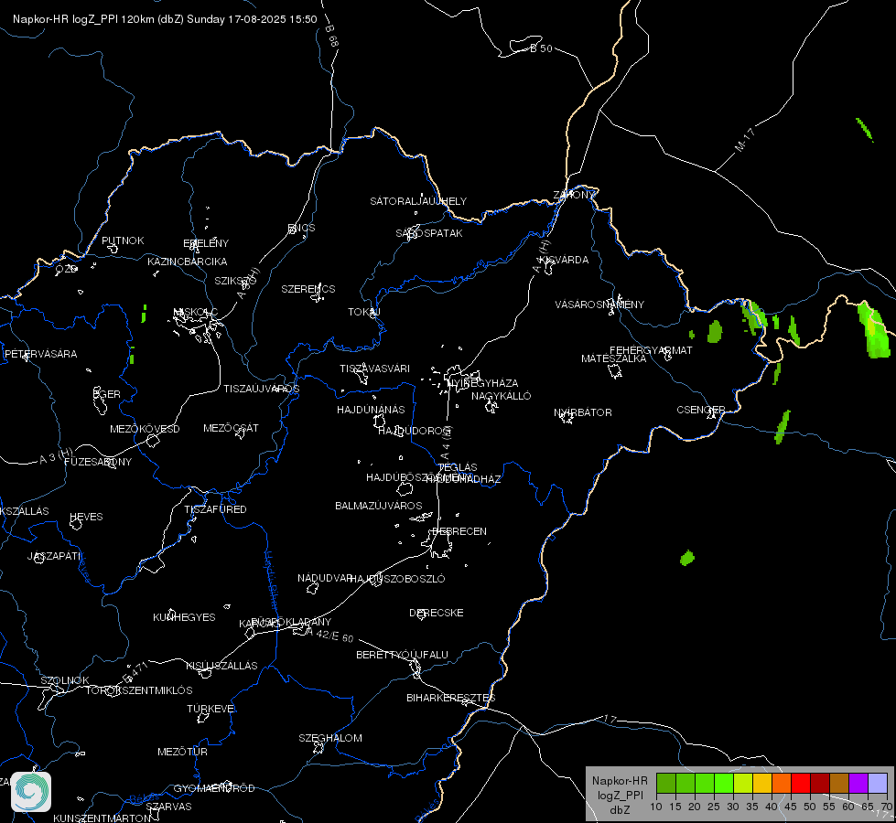Select the dark green 10–15 dBZ legend swatch
This screenshot has height=823, width=896.
[666, 783]
